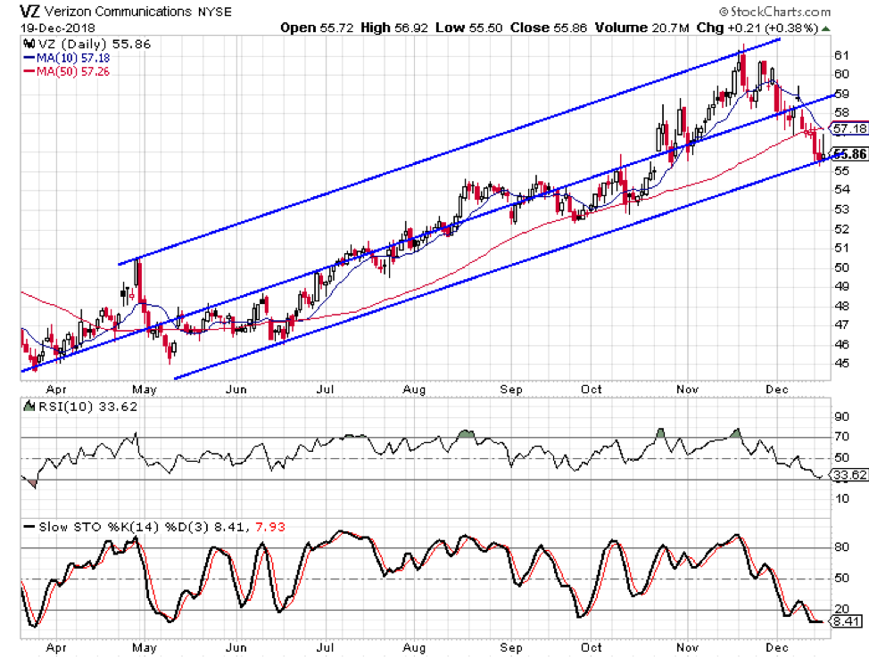This screenshot has width=869, height=657.
Task: Click the RSI(10) area-chart legend icon
Action: coord(29,407)
